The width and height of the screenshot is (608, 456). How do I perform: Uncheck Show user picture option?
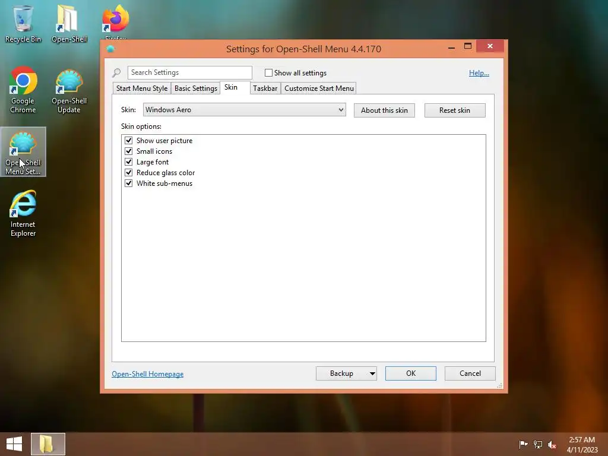pyautogui.click(x=129, y=140)
